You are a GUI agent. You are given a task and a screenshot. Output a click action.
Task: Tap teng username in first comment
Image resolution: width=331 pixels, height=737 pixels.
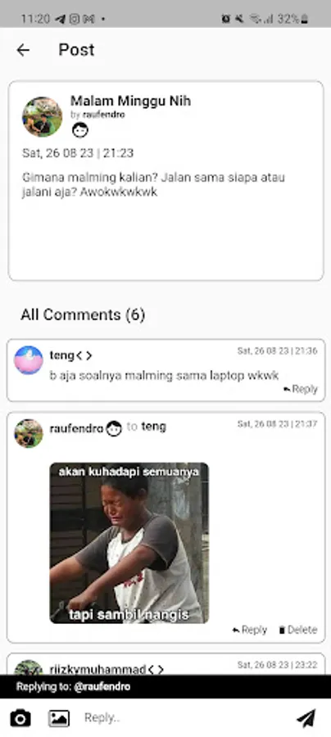[x=62, y=356]
